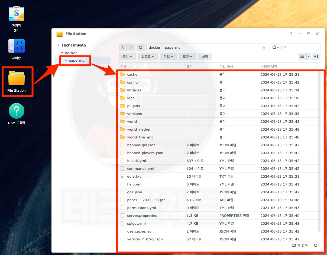Open the column options menu in header
This screenshot has height=255, width=327.
click(319, 67)
